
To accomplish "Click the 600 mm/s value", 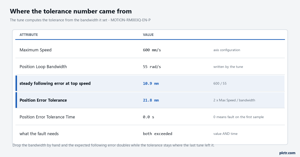I will (x=152, y=50).
